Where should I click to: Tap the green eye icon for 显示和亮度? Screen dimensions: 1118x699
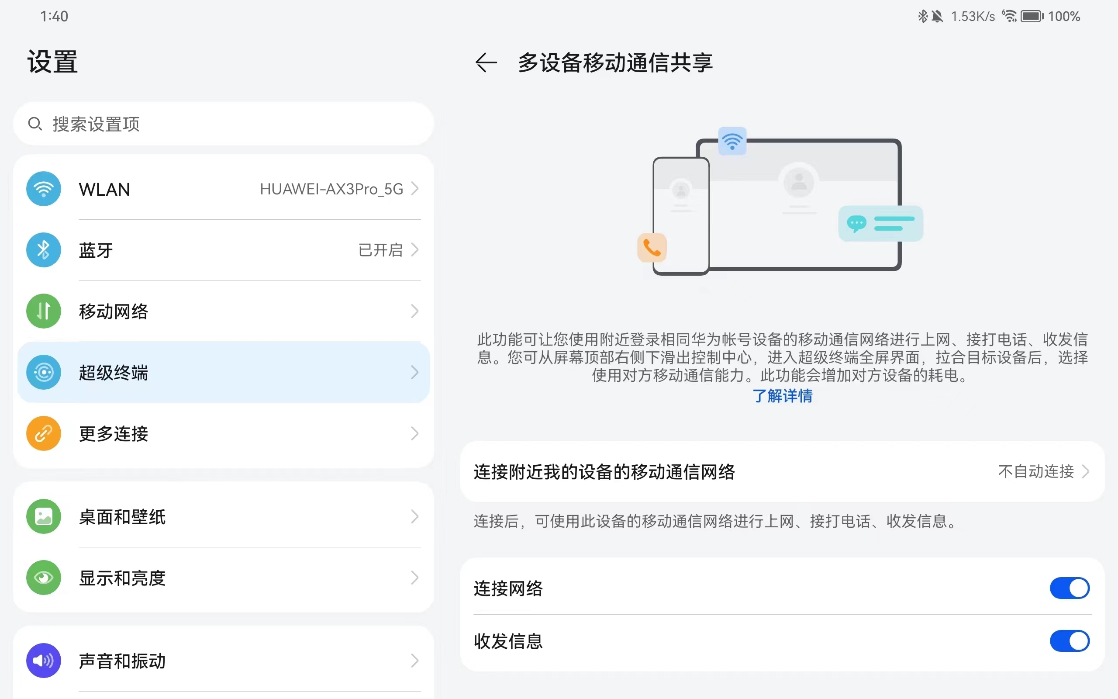pos(43,578)
